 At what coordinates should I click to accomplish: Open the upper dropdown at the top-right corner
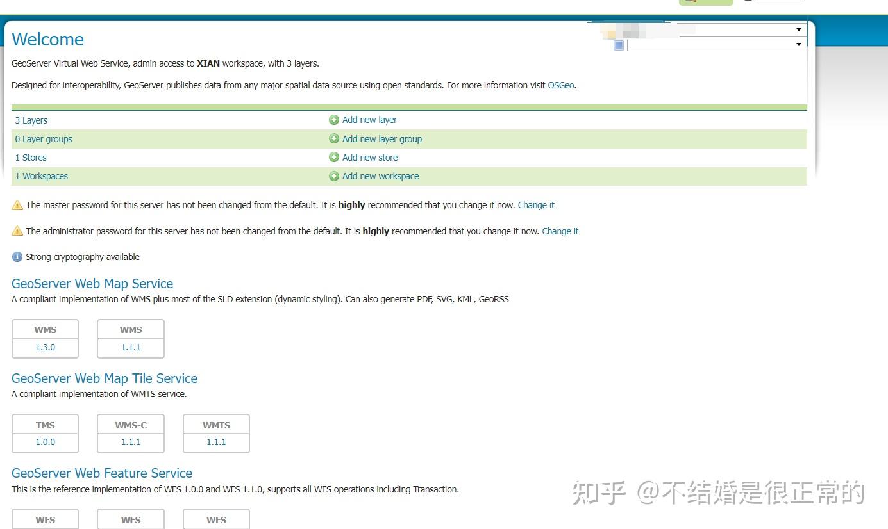(x=798, y=29)
